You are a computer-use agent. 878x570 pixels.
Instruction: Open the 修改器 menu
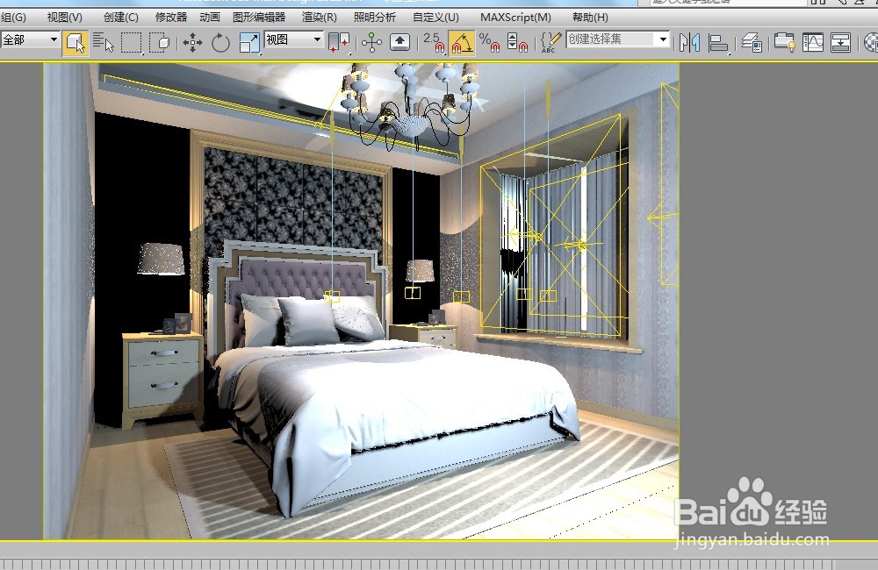(171, 18)
